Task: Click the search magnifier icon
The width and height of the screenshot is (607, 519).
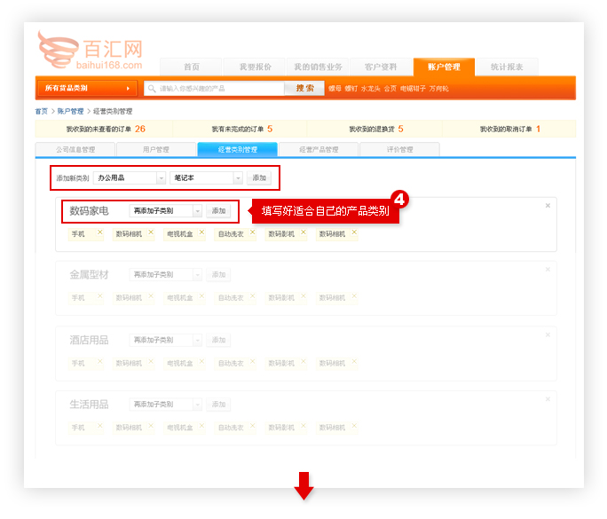Action: pos(152,89)
